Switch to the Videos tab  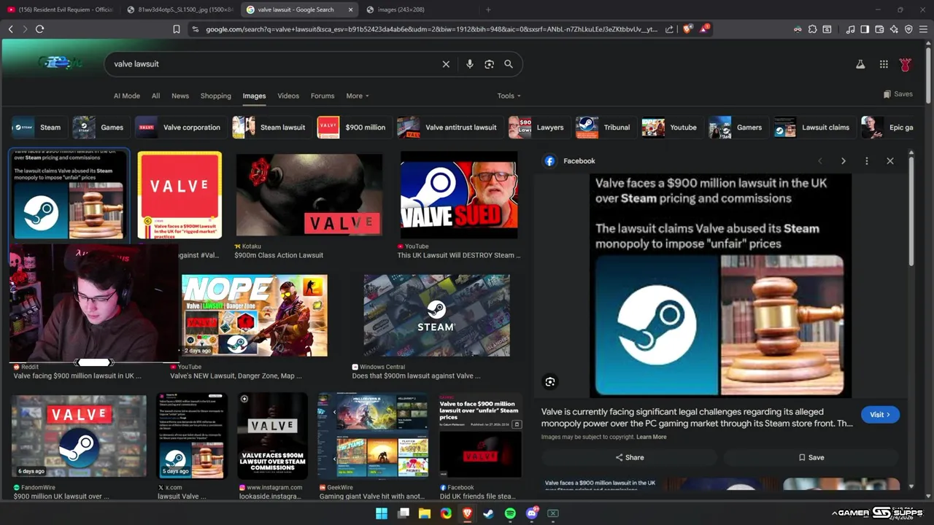[288, 96]
